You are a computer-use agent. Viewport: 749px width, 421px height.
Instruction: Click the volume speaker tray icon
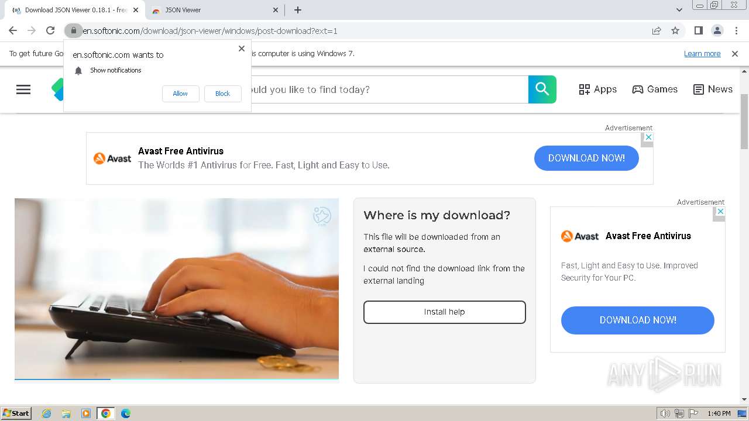(x=665, y=413)
